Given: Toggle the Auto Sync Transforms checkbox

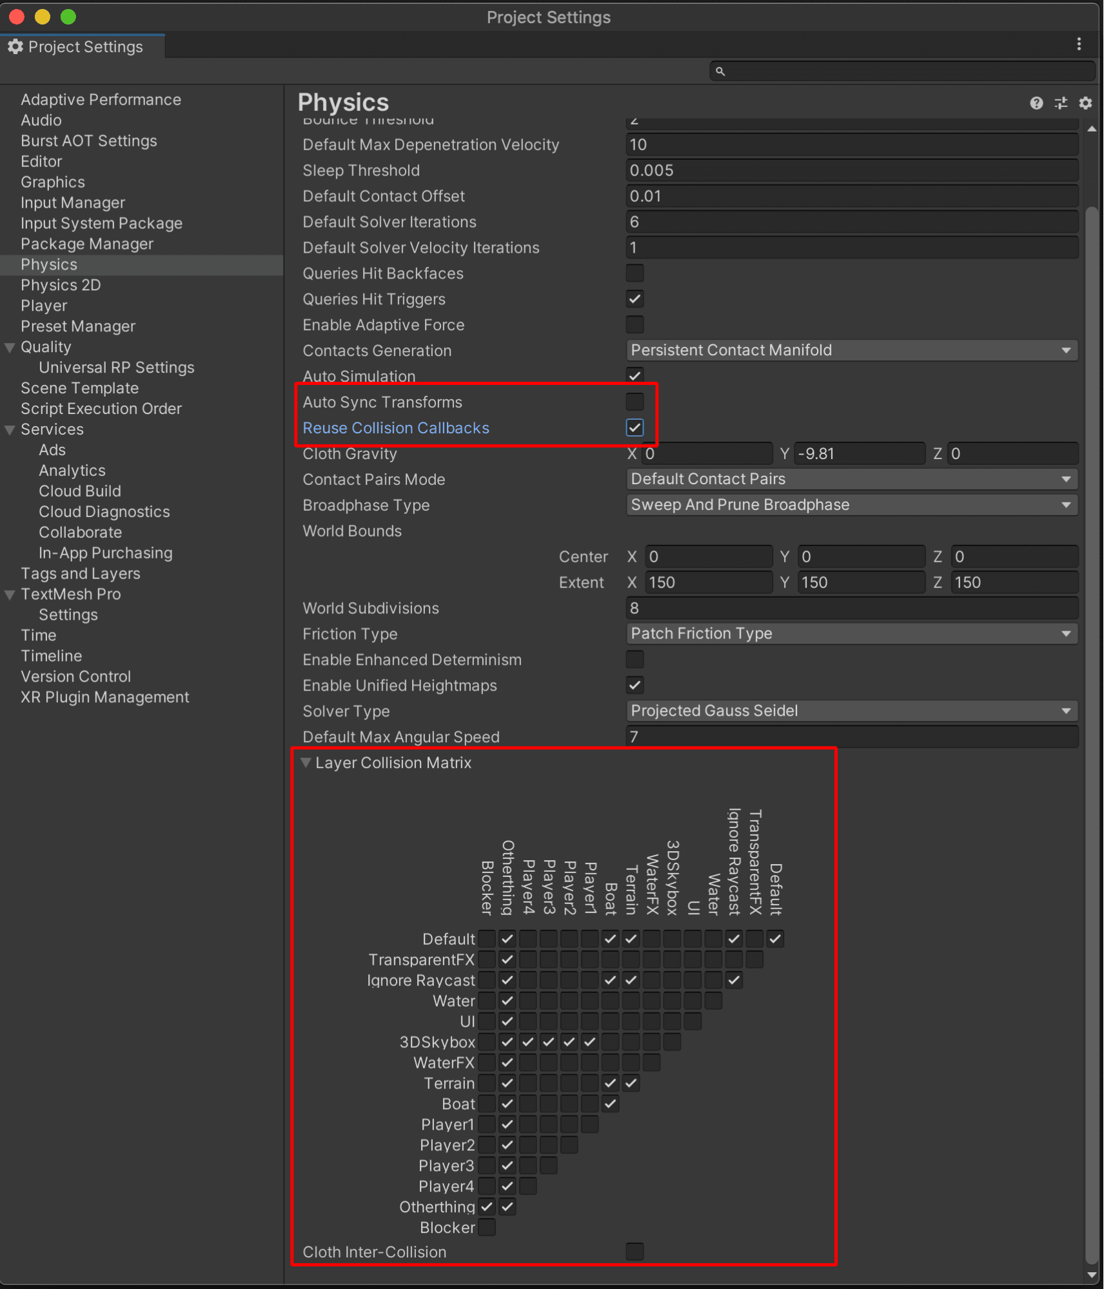Looking at the screenshot, I should pos(635,401).
